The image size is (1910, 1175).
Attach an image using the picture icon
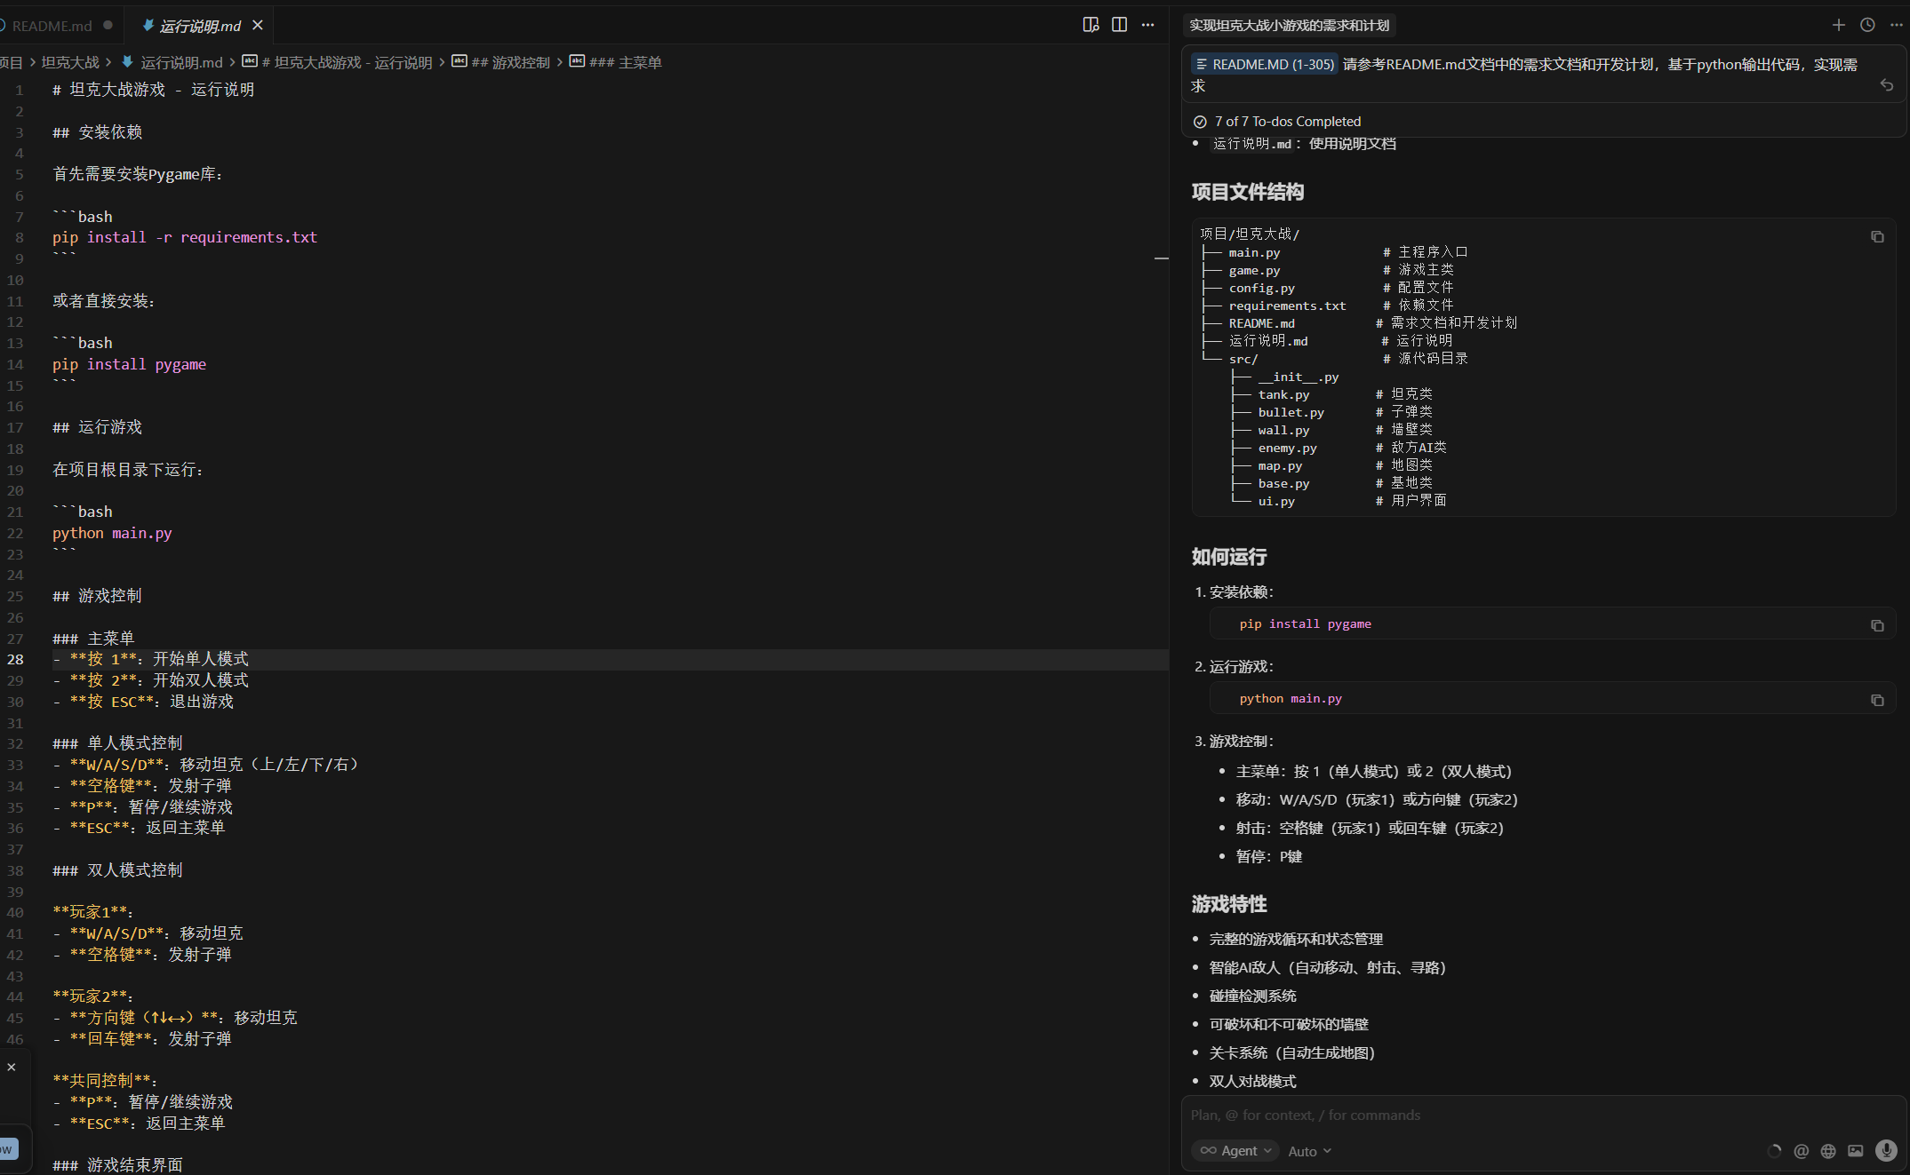point(1856,1151)
